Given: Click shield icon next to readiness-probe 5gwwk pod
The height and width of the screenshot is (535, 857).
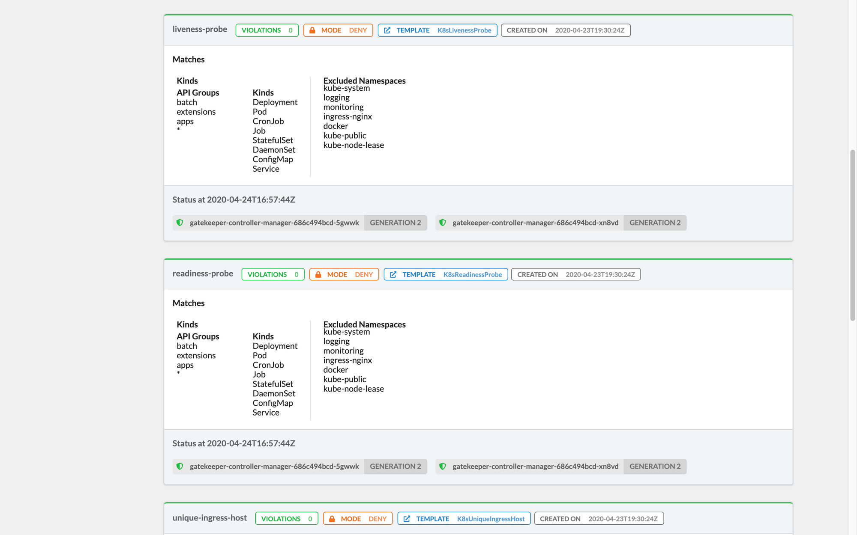Looking at the screenshot, I should [x=180, y=467].
